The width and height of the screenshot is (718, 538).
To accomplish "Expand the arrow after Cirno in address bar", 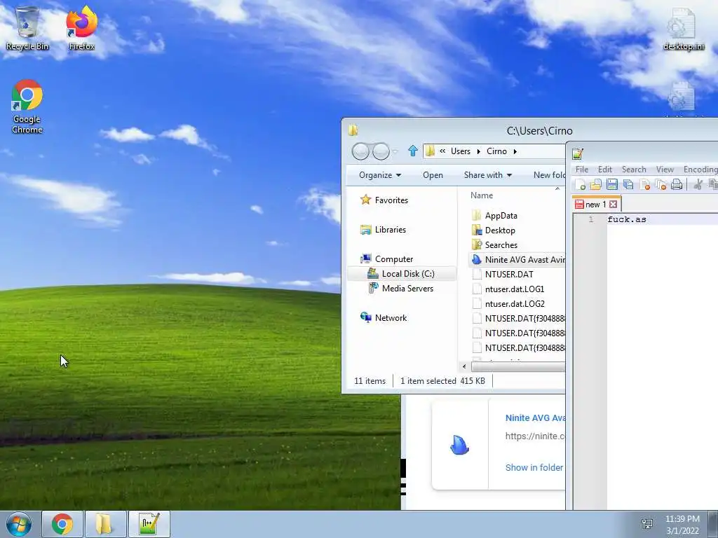I will coord(515,151).
